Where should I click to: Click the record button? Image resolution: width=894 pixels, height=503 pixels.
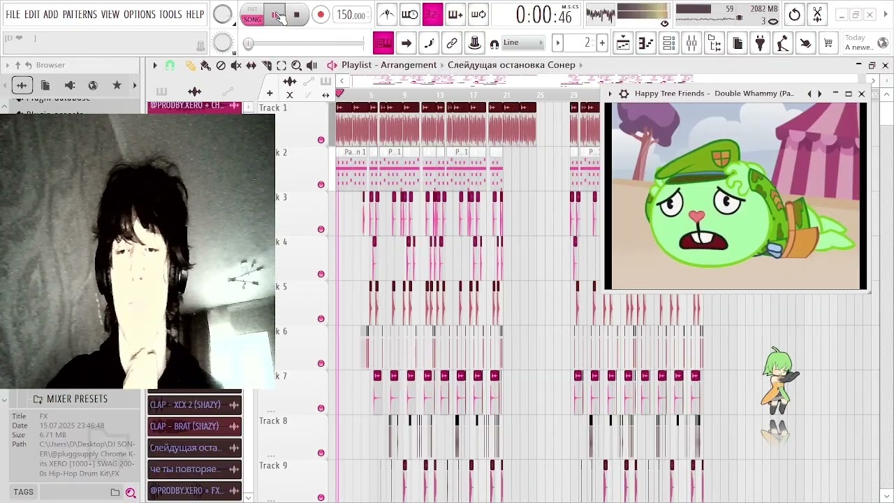click(321, 15)
